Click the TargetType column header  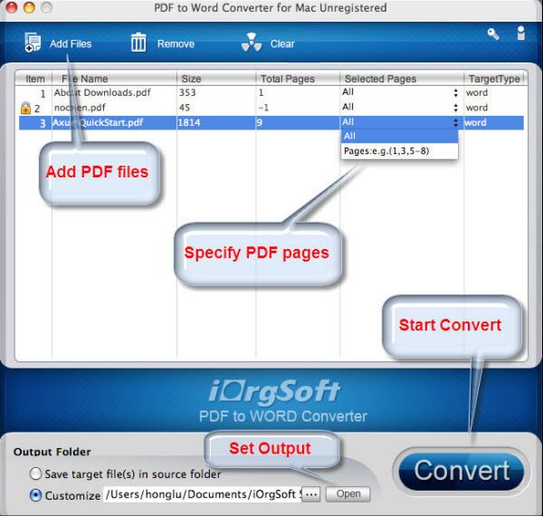494,79
